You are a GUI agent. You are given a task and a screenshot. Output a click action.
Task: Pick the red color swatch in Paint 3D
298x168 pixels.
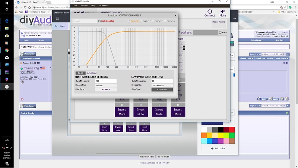(x=232, y=130)
